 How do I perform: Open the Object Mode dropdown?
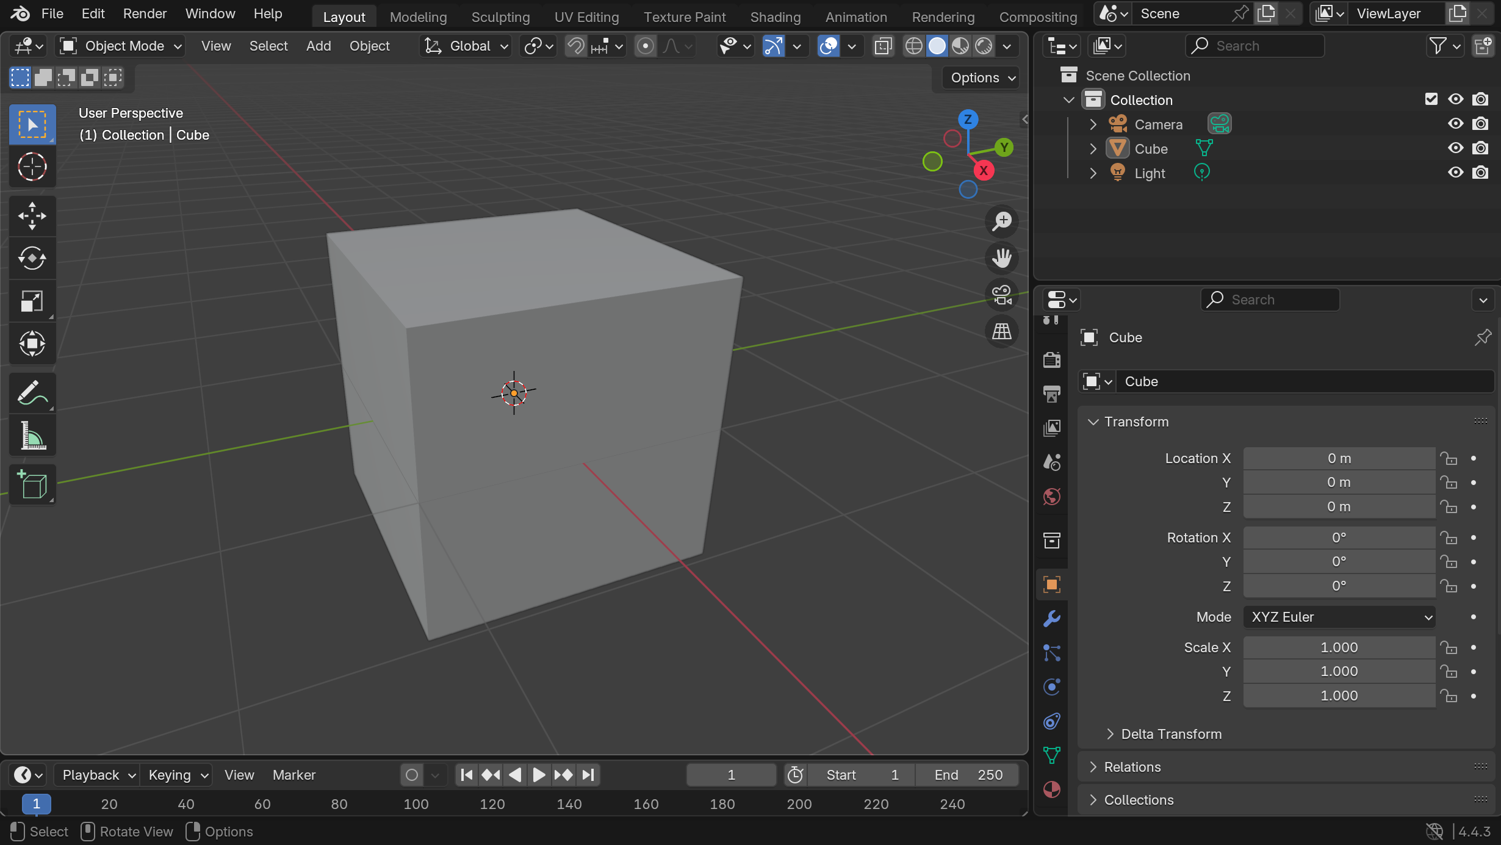pyautogui.click(x=120, y=46)
